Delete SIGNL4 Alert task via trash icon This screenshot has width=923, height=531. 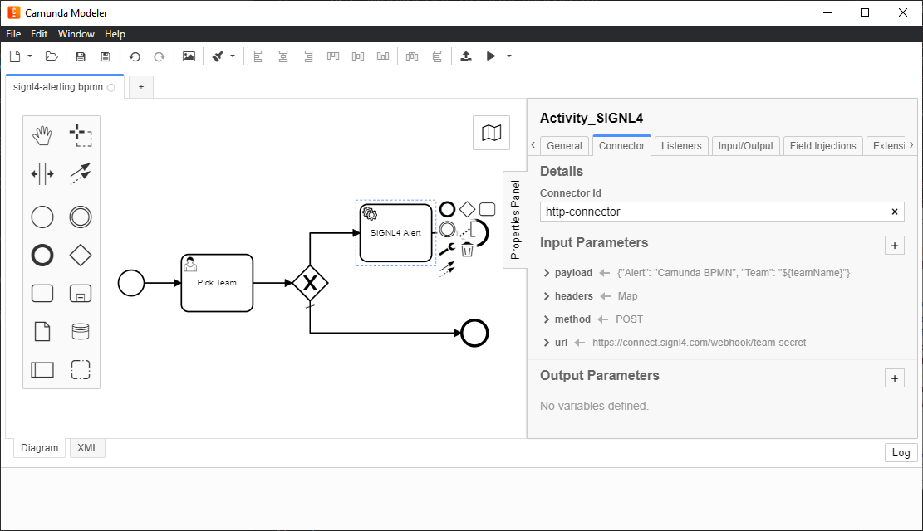467,250
